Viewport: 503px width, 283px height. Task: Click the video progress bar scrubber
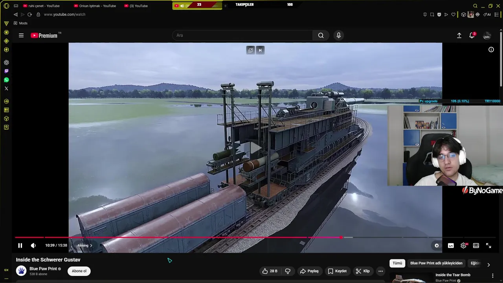pyautogui.click(x=341, y=237)
